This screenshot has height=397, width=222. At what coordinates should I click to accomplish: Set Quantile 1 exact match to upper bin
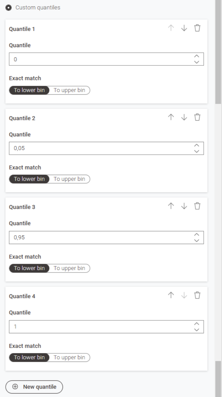click(x=69, y=90)
